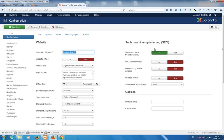Open the Standard Zugriffsebene dropdown

[x=78, y=111]
